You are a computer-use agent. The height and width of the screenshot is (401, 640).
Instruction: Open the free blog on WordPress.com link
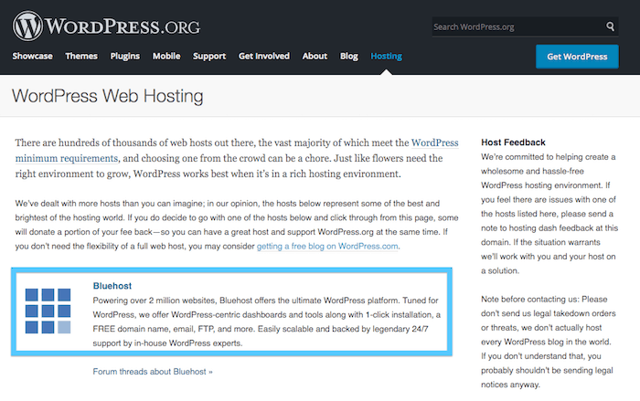(x=327, y=246)
